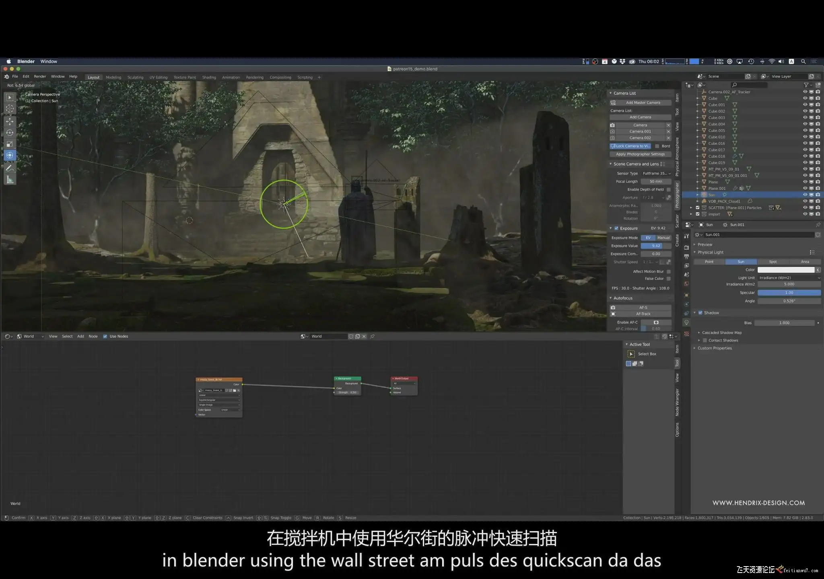Toggle the Shadow checkbox for the sun

[700, 313]
